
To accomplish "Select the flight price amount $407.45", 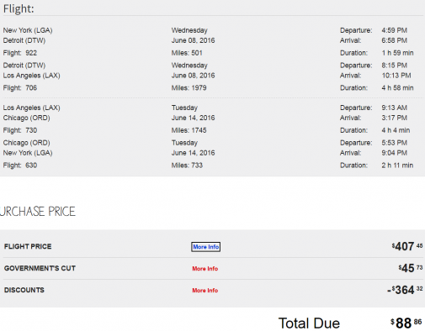I will coord(407,246).
